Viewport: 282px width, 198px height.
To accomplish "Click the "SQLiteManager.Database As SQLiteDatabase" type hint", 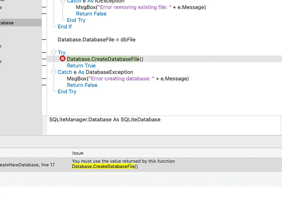I will pos(105,120).
